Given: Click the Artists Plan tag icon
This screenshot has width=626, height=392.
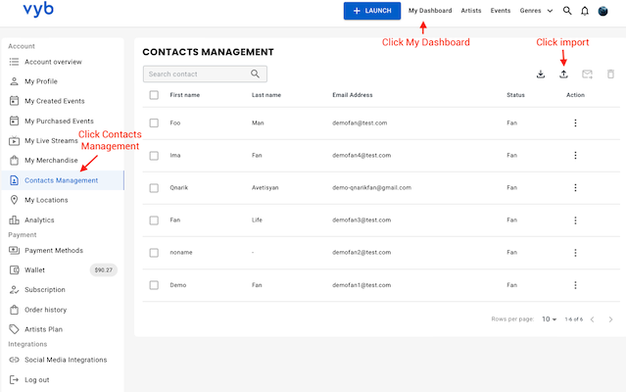Looking at the screenshot, I should pos(14,329).
